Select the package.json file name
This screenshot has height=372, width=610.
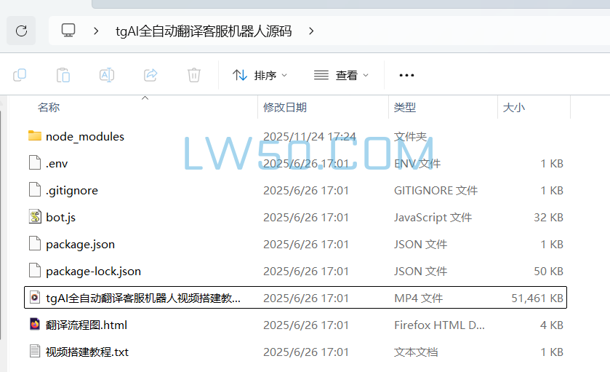80,244
